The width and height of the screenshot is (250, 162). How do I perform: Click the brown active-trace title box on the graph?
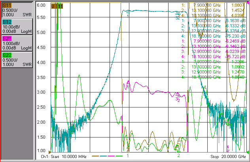tap(57, 6)
